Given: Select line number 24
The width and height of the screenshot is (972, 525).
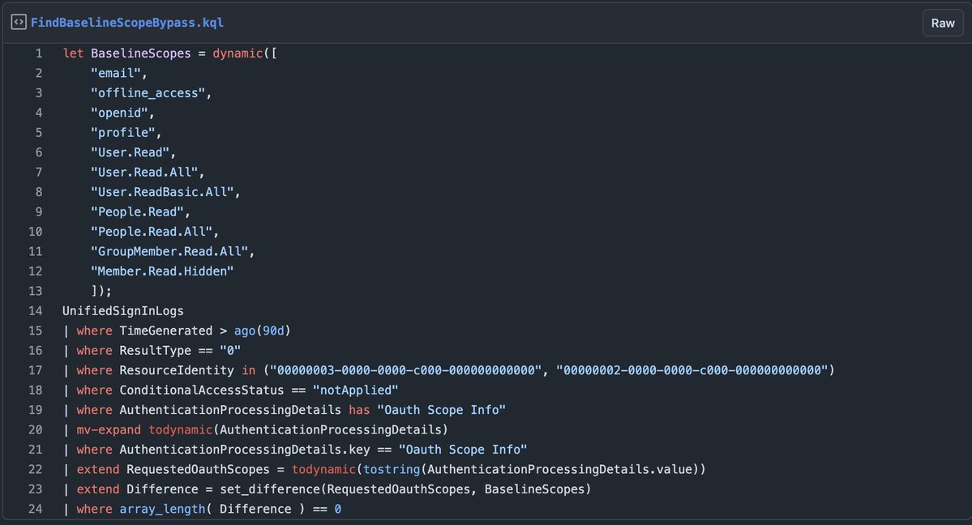Looking at the screenshot, I should 36,510.
